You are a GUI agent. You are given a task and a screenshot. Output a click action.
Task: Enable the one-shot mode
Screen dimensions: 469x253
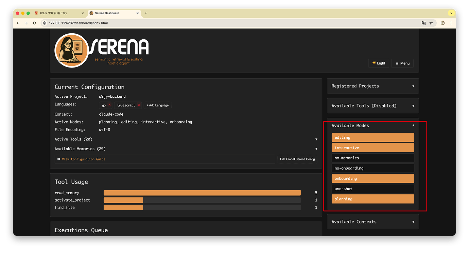coord(373,189)
